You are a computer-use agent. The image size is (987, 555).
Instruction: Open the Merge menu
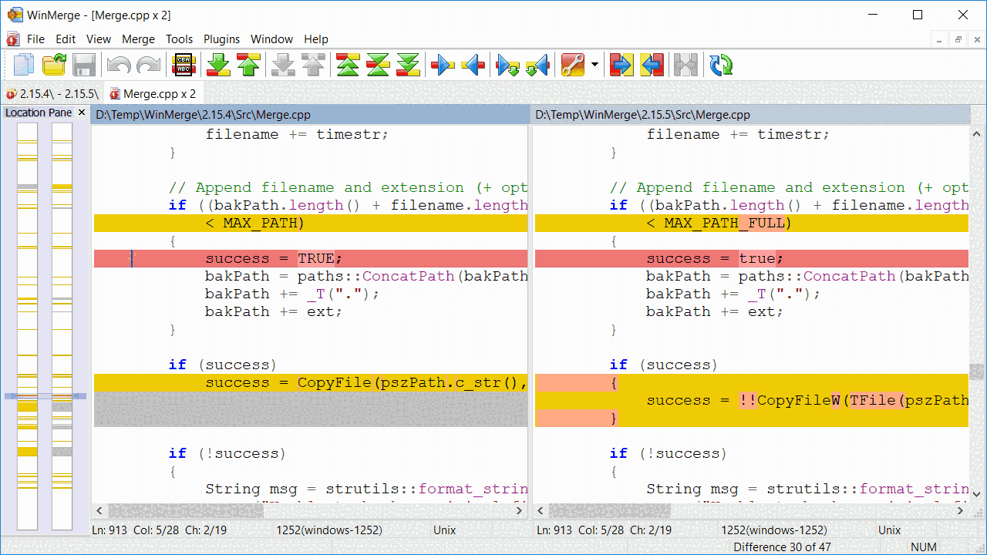pos(138,39)
